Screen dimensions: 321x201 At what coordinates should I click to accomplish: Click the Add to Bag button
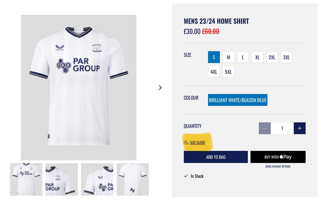[215, 157]
